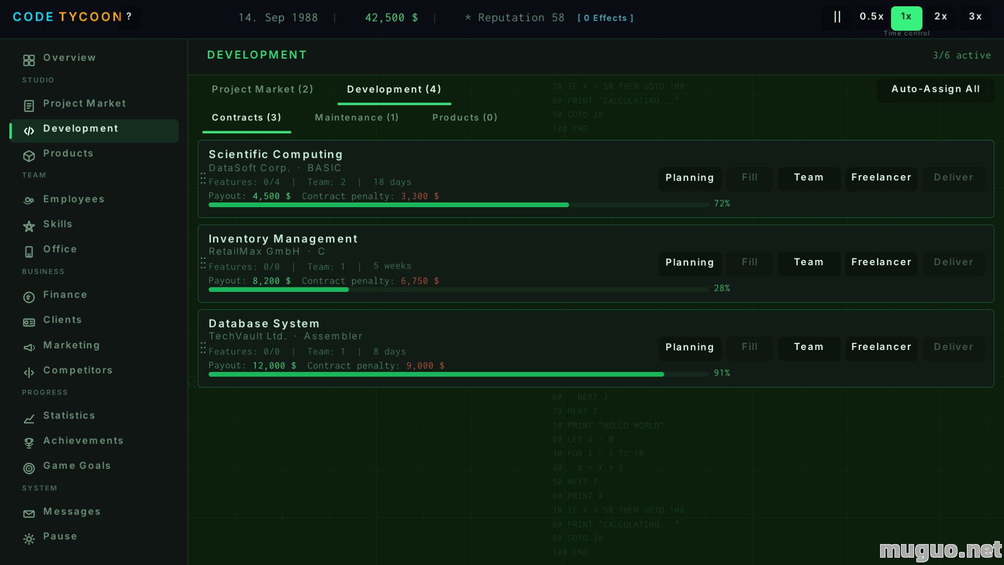Open the Messages envelope icon

pyautogui.click(x=29, y=514)
